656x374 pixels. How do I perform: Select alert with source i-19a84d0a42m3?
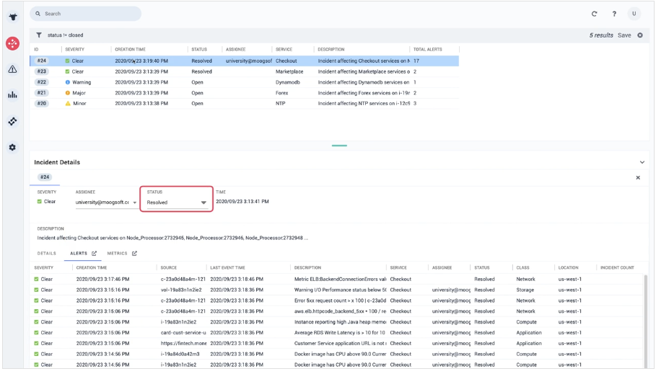[x=337, y=354]
